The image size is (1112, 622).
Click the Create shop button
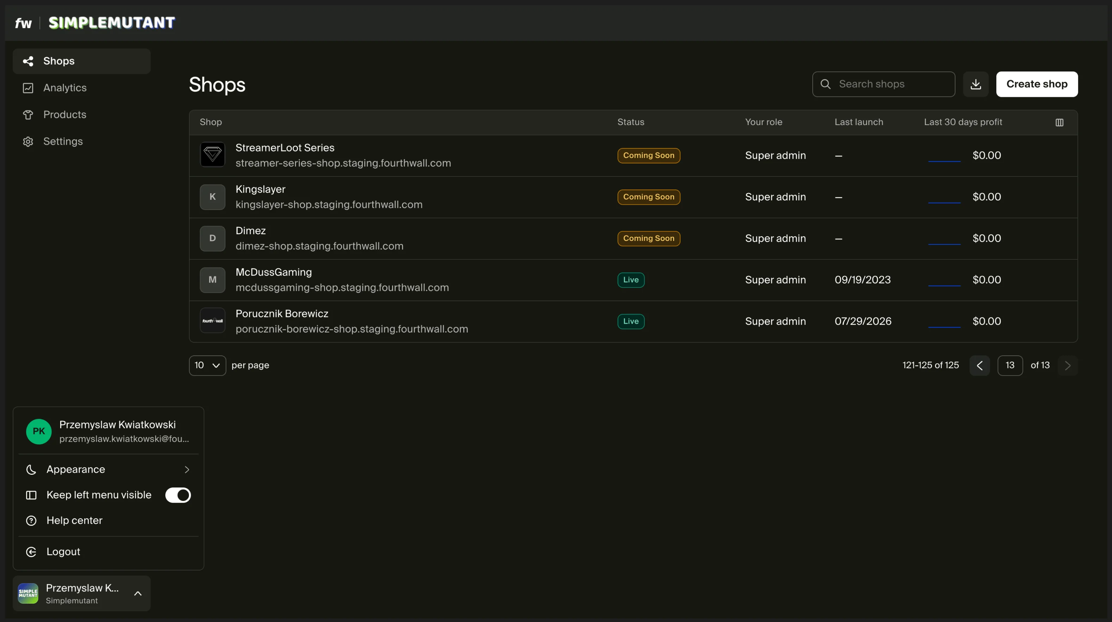click(1037, 84)
